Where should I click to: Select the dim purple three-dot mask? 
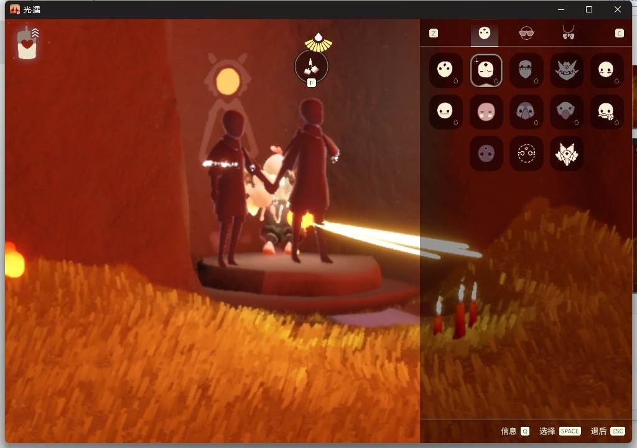pyautogui.click(x=486, y=154)
